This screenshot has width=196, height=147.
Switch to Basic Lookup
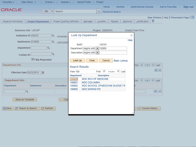pos(121,61)
